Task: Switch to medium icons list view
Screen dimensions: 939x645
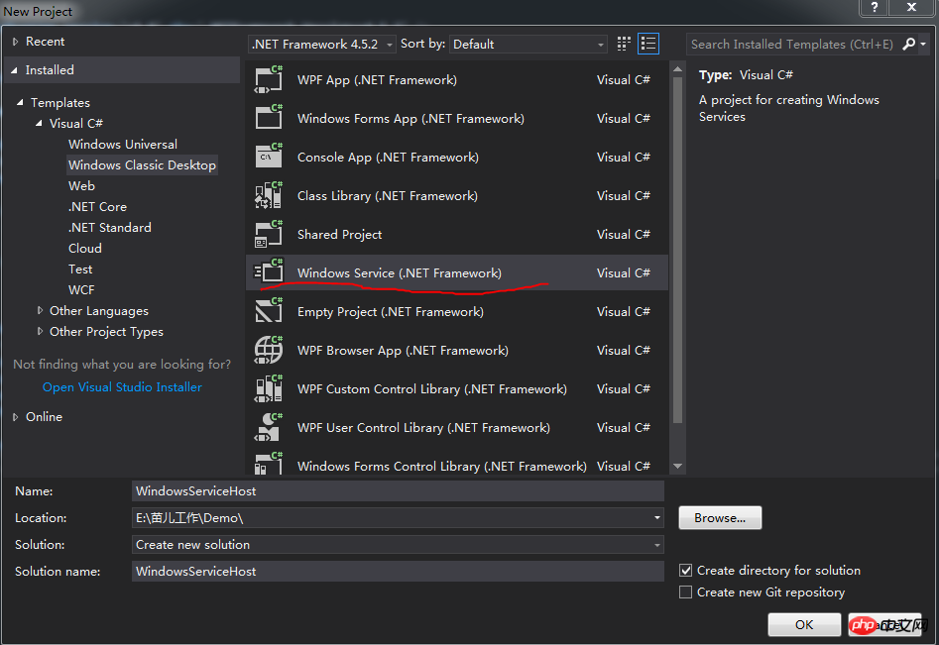Action: [648, 44]
